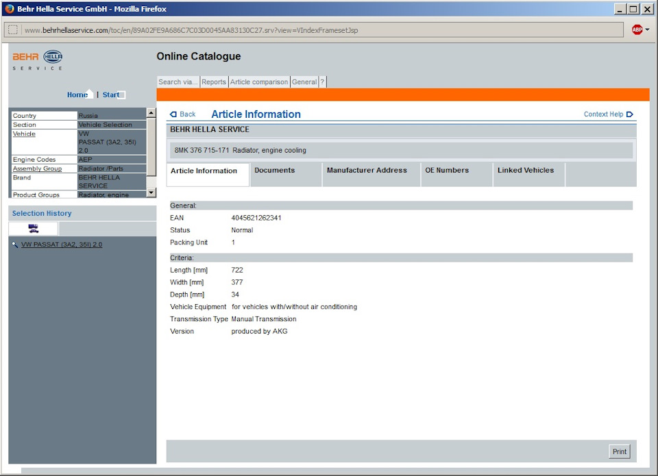Screen dimensions: 658x476
Task: Click the 'Online Catalogue' heading
Action: (199, 56)
